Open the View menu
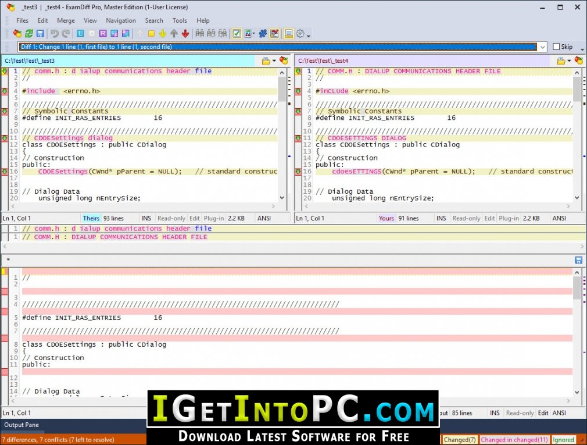This screenshot has height=445, width=587. [x=90, y=20]
